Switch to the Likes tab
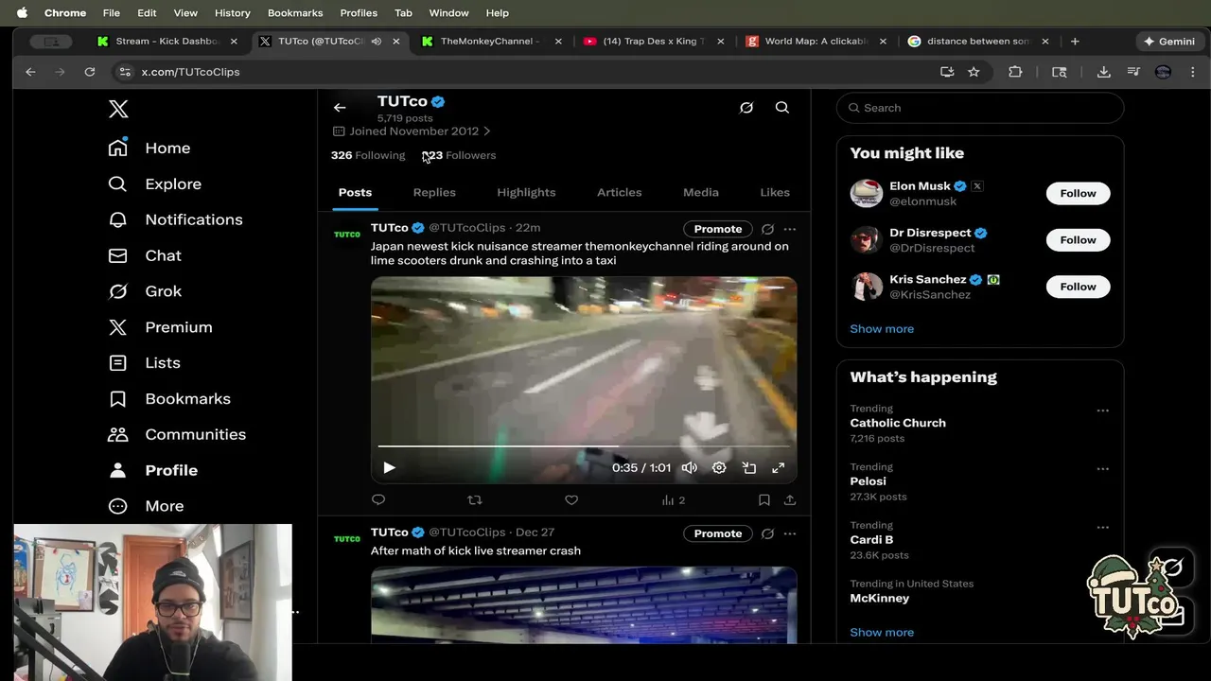Image resolution: width=1211 pixels, height=681 pixels. 775,192
